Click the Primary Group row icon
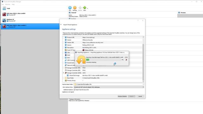The image size is (203, 114). pos(66,80)
